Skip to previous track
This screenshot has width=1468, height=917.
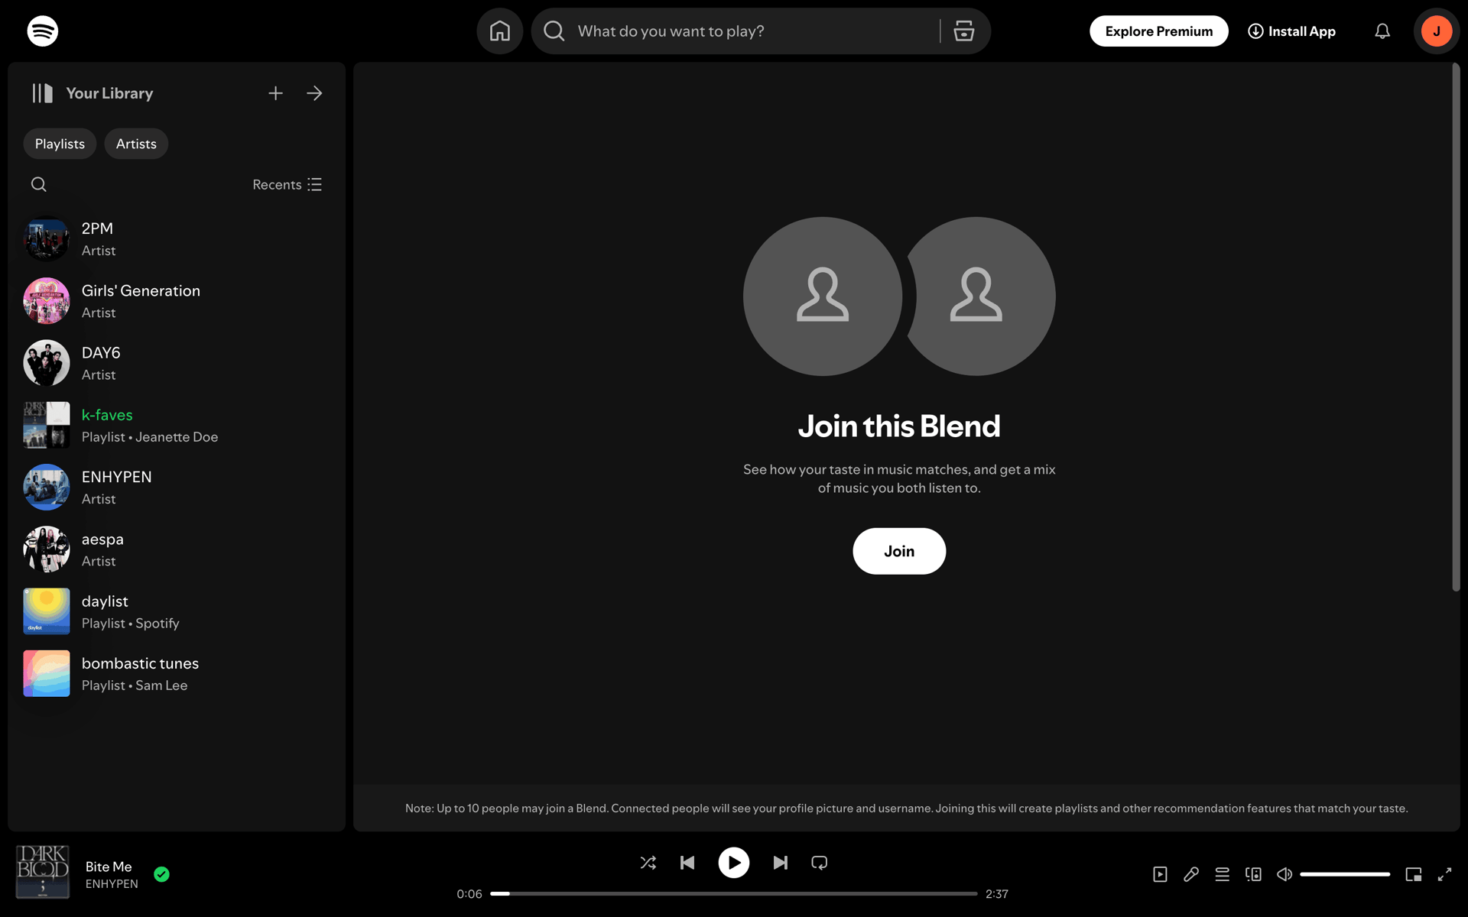(687, 863)
